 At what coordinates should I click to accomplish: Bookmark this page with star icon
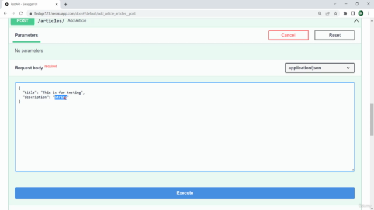[335, 13]
